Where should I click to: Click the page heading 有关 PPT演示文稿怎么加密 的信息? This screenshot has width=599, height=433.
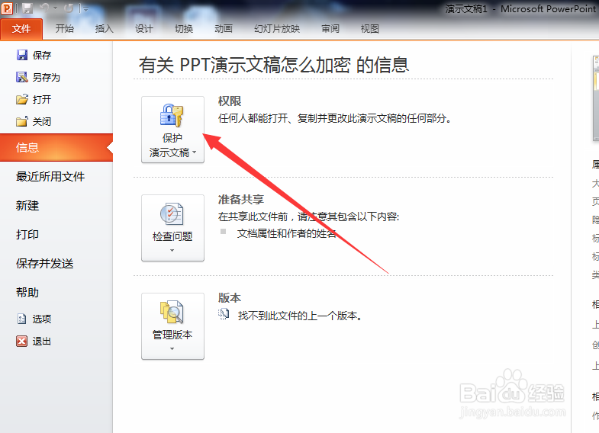coord(273,65)
